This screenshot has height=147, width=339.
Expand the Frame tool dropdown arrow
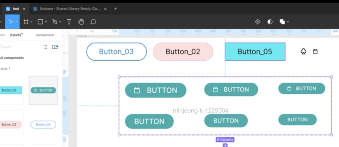(x=32, y=22)
